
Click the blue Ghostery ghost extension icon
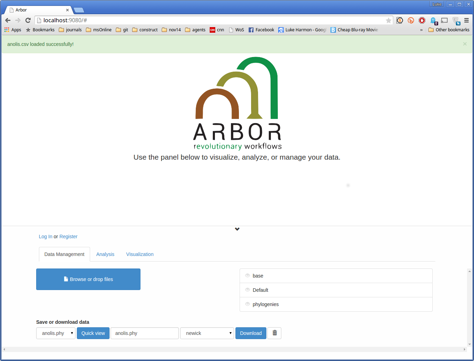coord(433,21)
